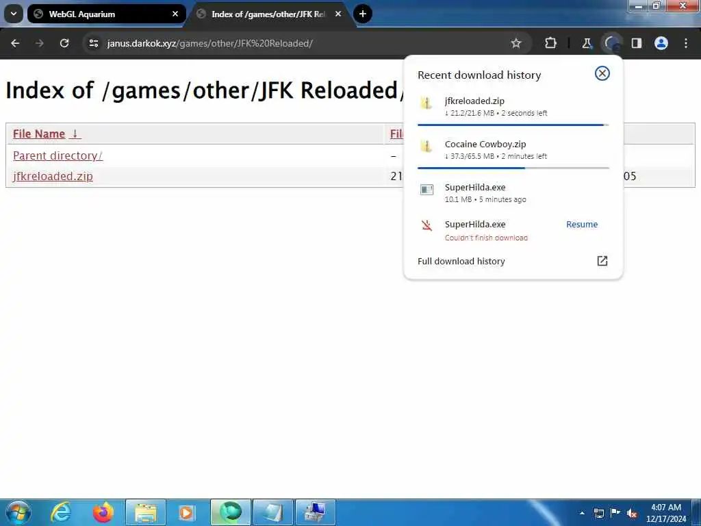The width and height of the screenshot is (701, 526).
Task: Click the failed download icon for SuperHilda.exe
Action: click(x=426, y=225)
